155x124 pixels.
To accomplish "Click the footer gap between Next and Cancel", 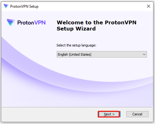I will (123, 114).
